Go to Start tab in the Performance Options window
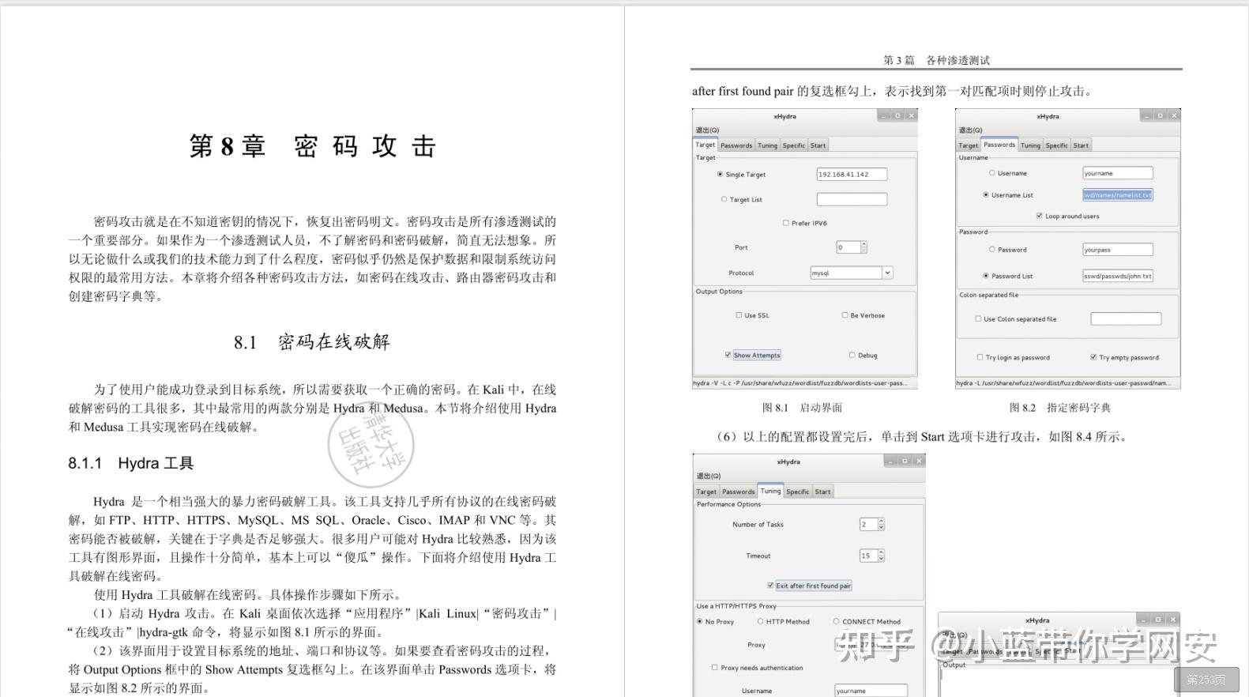Image resolution: width=1249 pixels, height=697 pixels. pyautogui.click(x=822, y=492)
